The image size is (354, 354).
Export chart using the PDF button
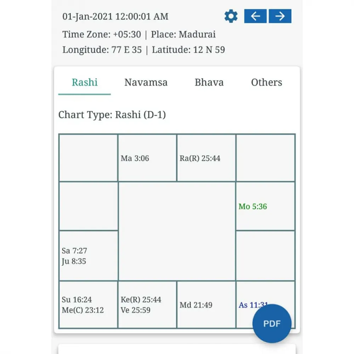point(272,324)
